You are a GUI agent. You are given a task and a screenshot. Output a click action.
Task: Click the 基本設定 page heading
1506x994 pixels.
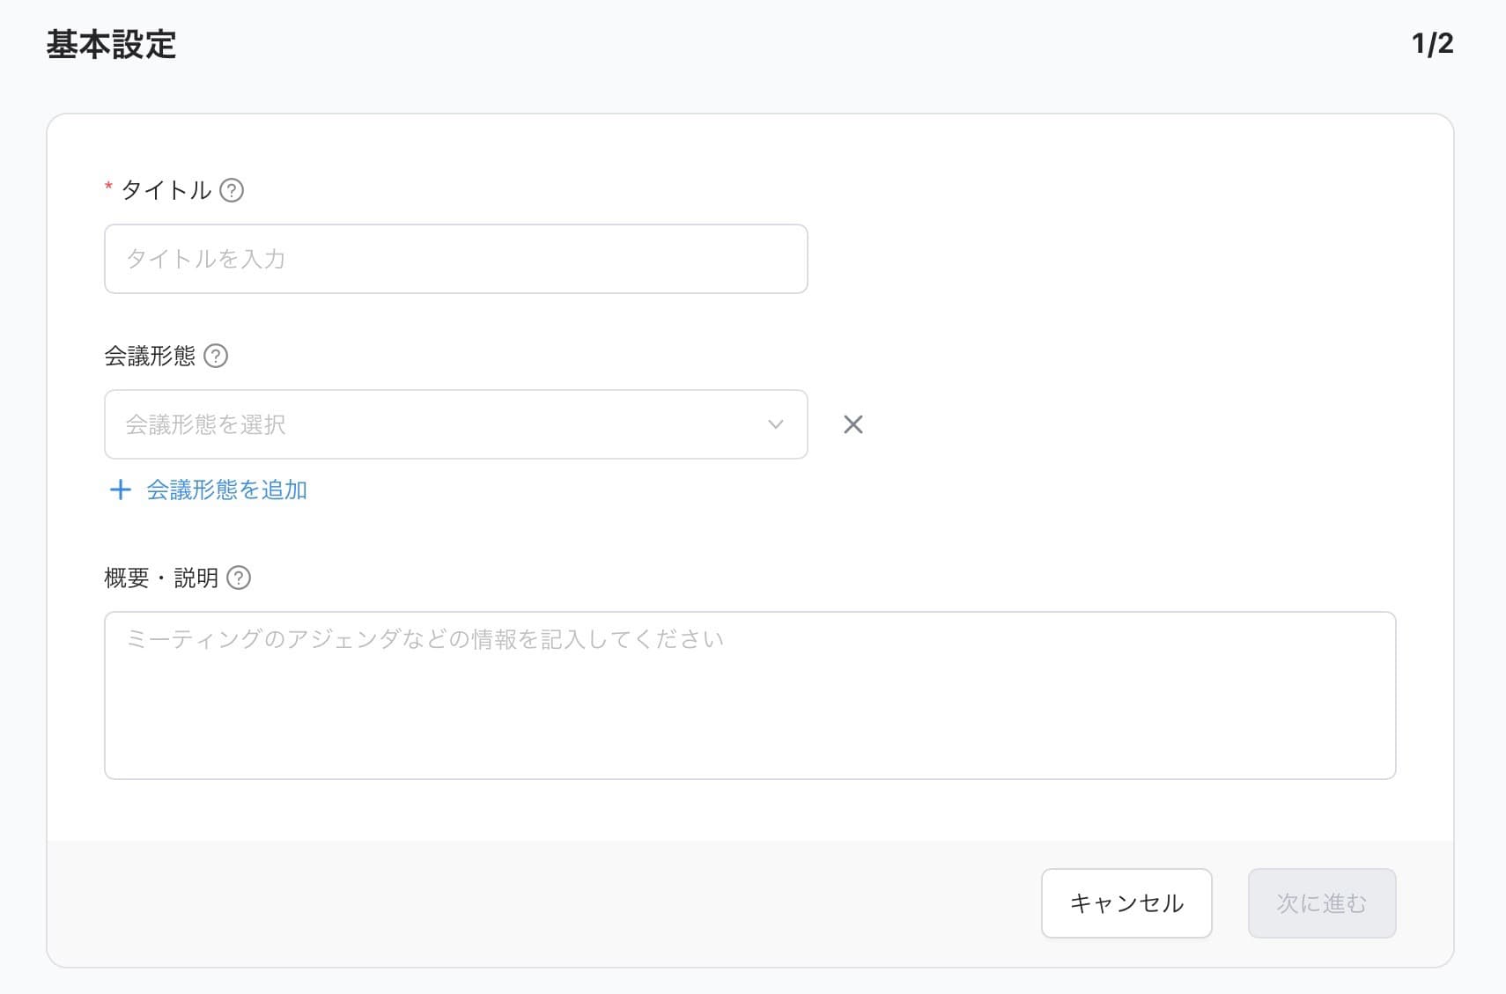[112, 43]
